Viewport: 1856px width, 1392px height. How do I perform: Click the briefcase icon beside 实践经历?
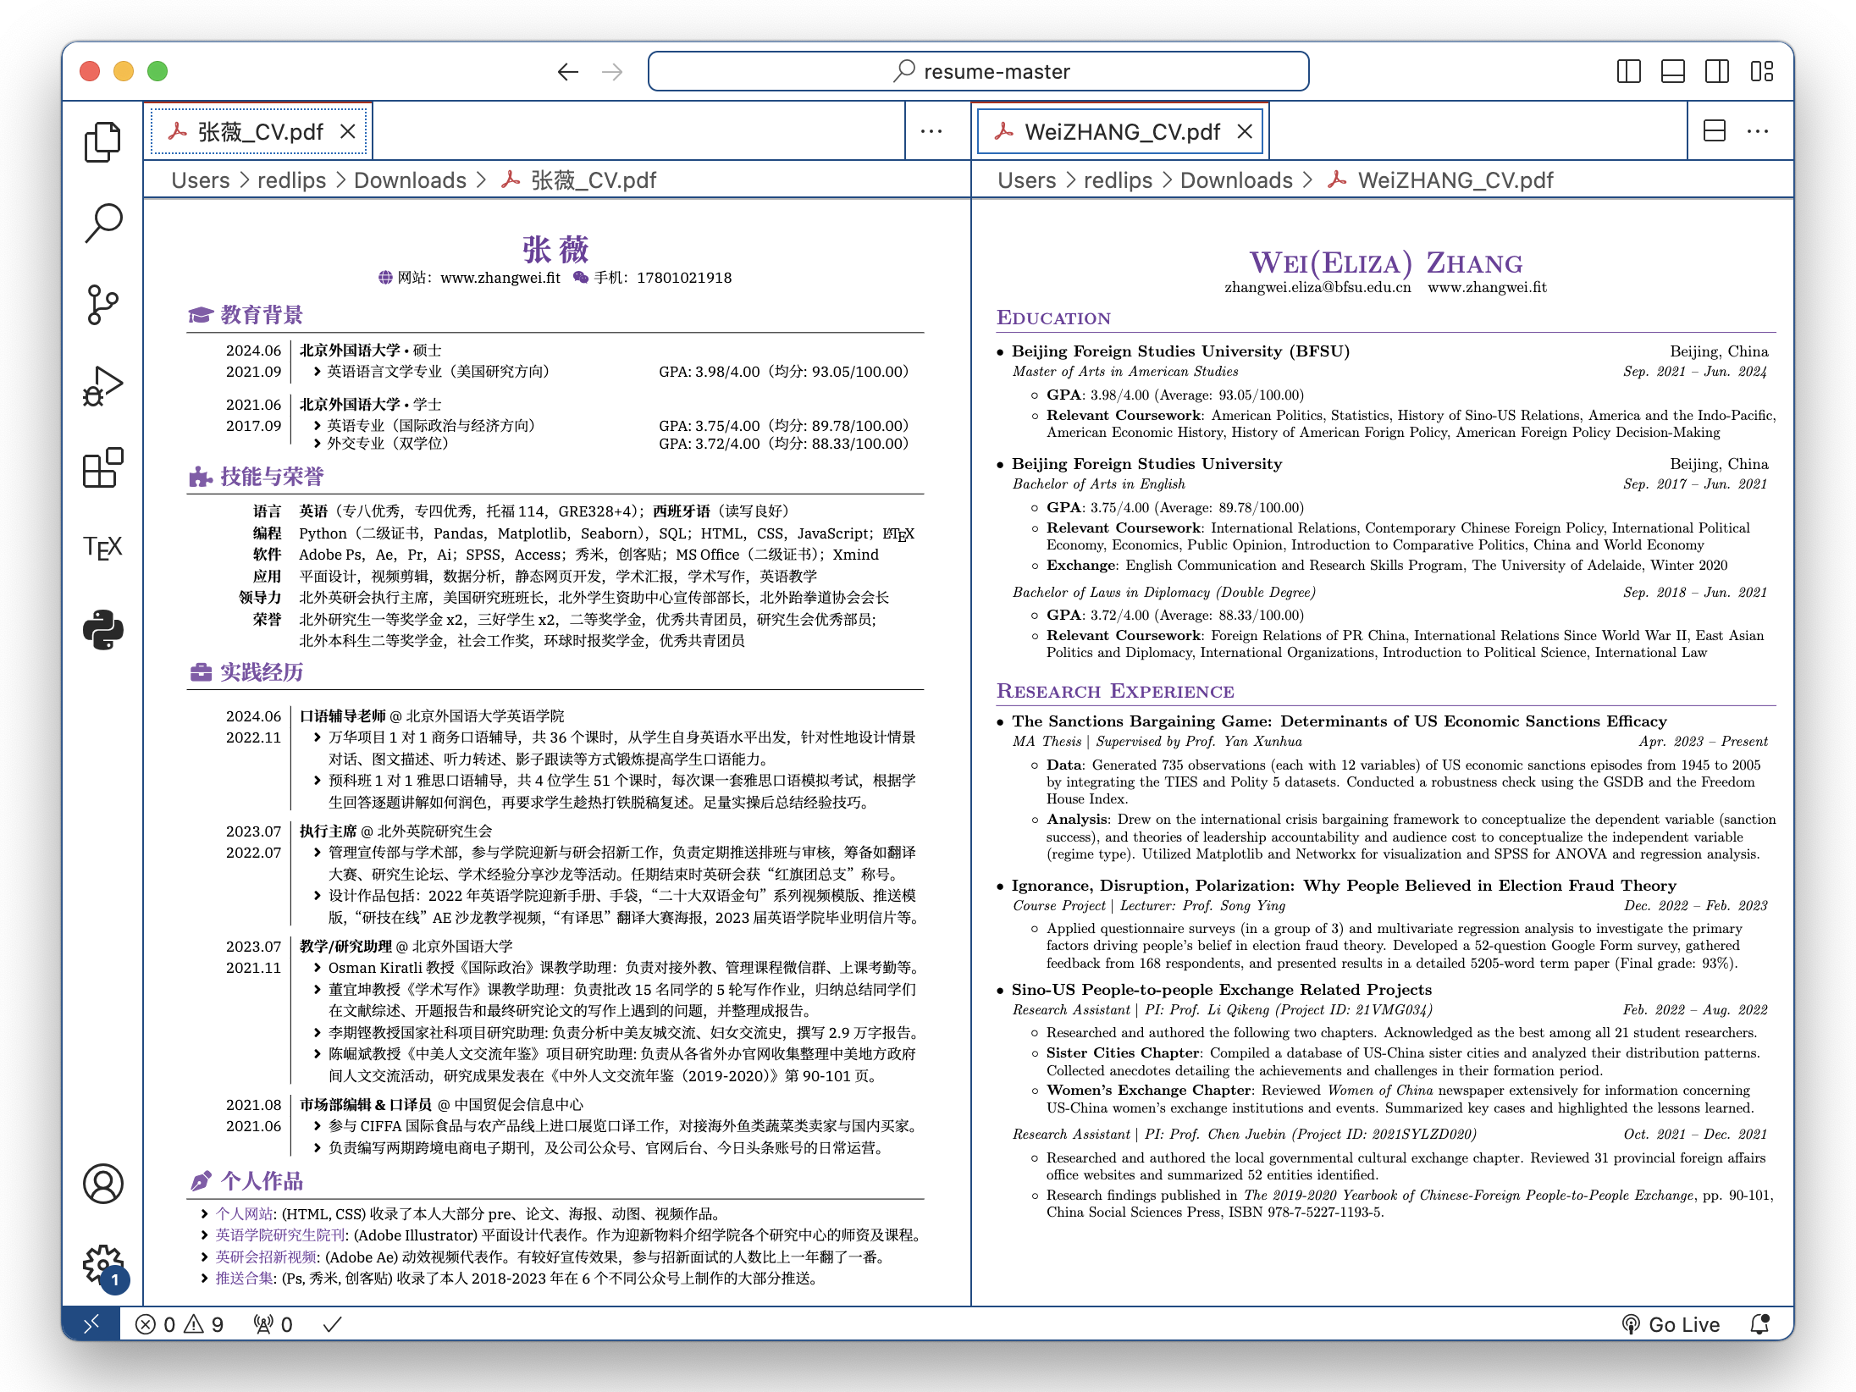[x=201, y=672]
